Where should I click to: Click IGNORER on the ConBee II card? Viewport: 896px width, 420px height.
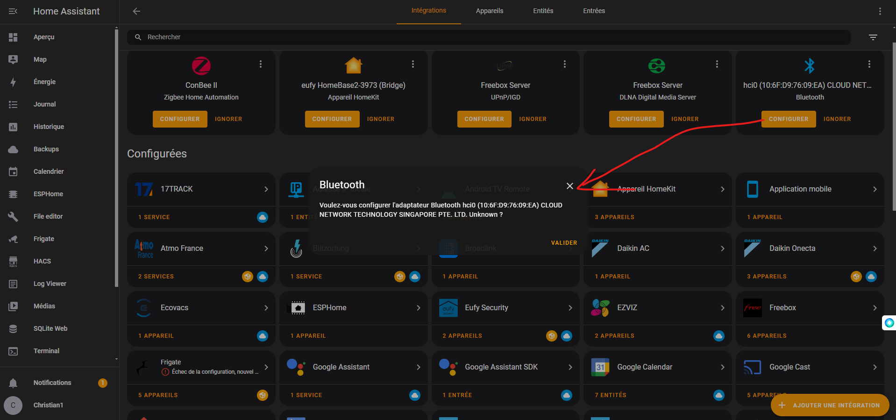(x=228, y=119)
